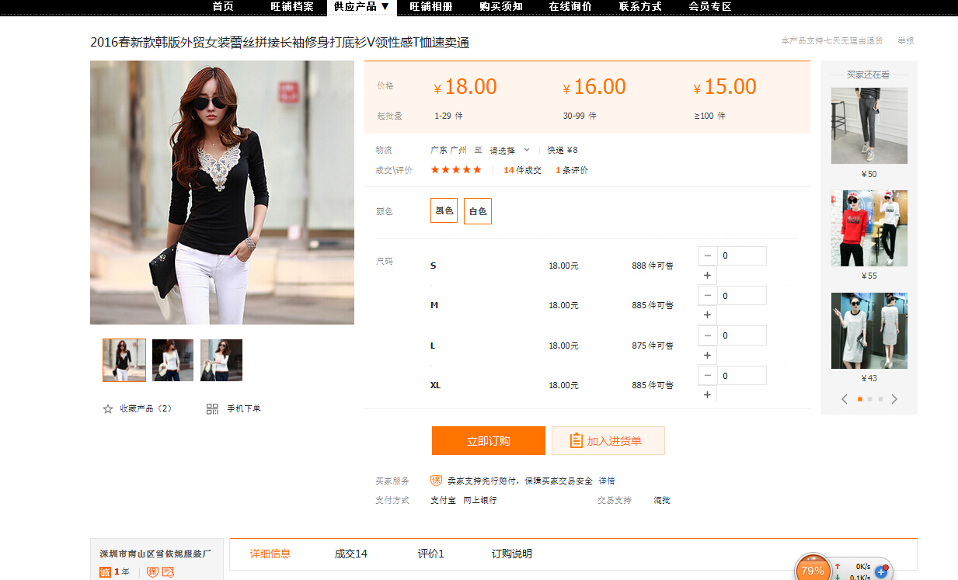Open the 评价1 reviews tab
This screenshot has height=580, width=958.
click(x=430, y=554)
